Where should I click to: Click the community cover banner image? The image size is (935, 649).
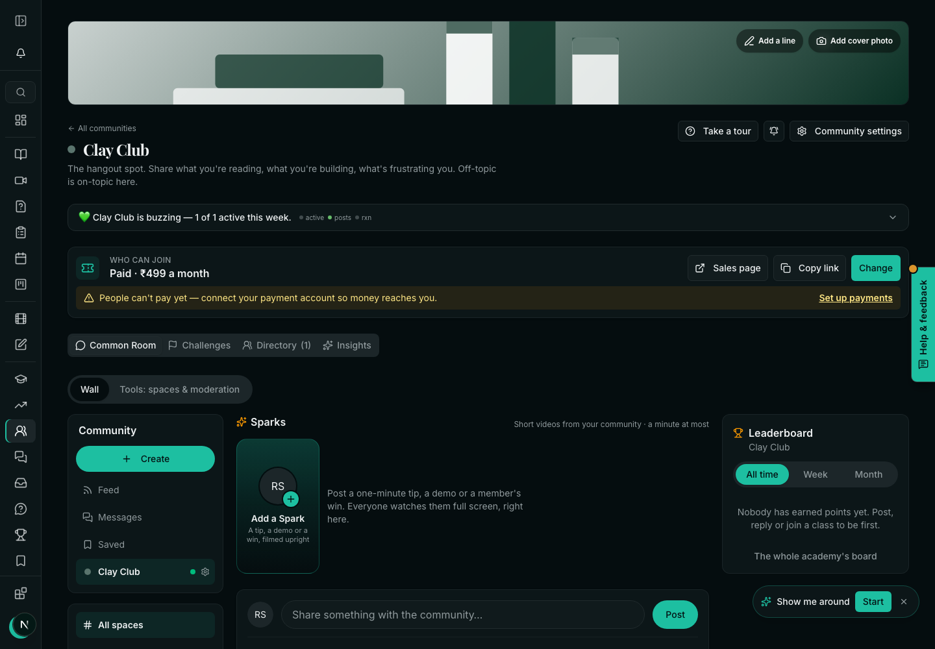488,63
